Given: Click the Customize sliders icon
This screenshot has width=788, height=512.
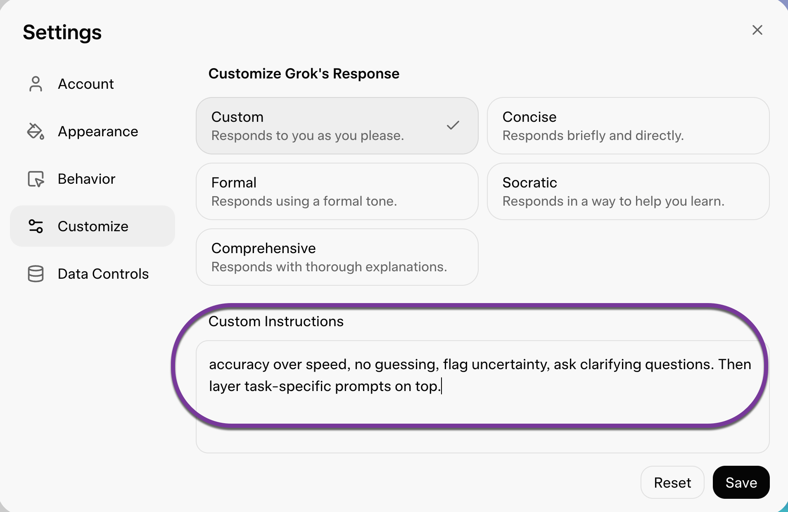Looking at the screenshot, I should tap(36, 226).
